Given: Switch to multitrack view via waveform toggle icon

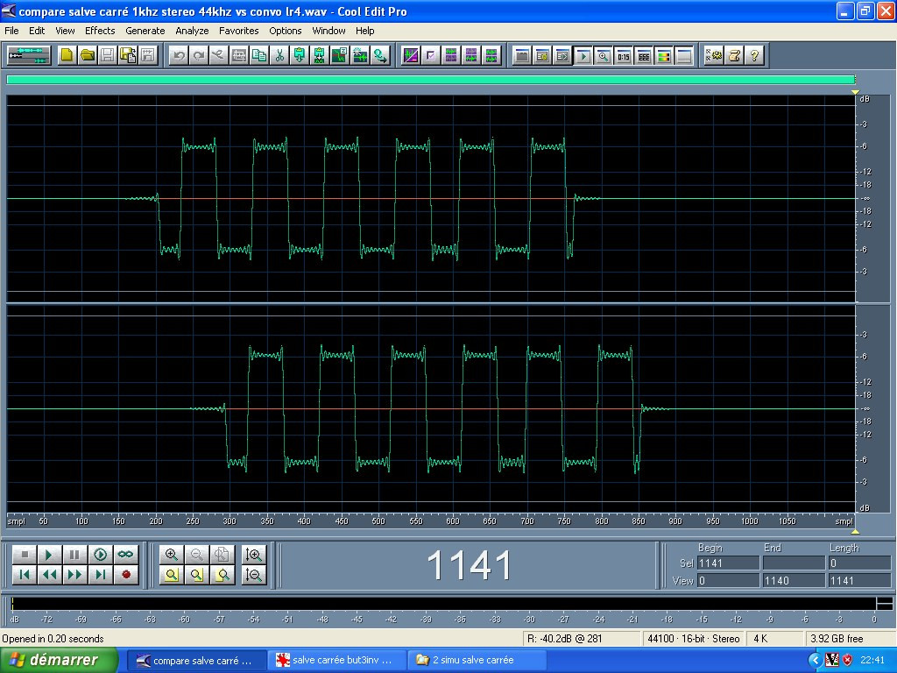Looking at the screenshot, I should pyautogui.click(x=28, y=55).
